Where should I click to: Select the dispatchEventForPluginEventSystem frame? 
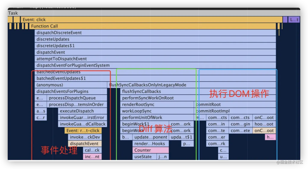click(x=155, y=65)
